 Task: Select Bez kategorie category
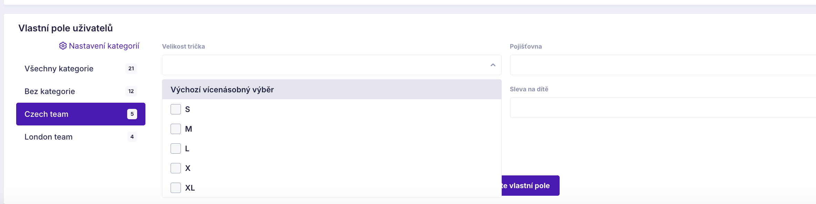pos(81,91)
